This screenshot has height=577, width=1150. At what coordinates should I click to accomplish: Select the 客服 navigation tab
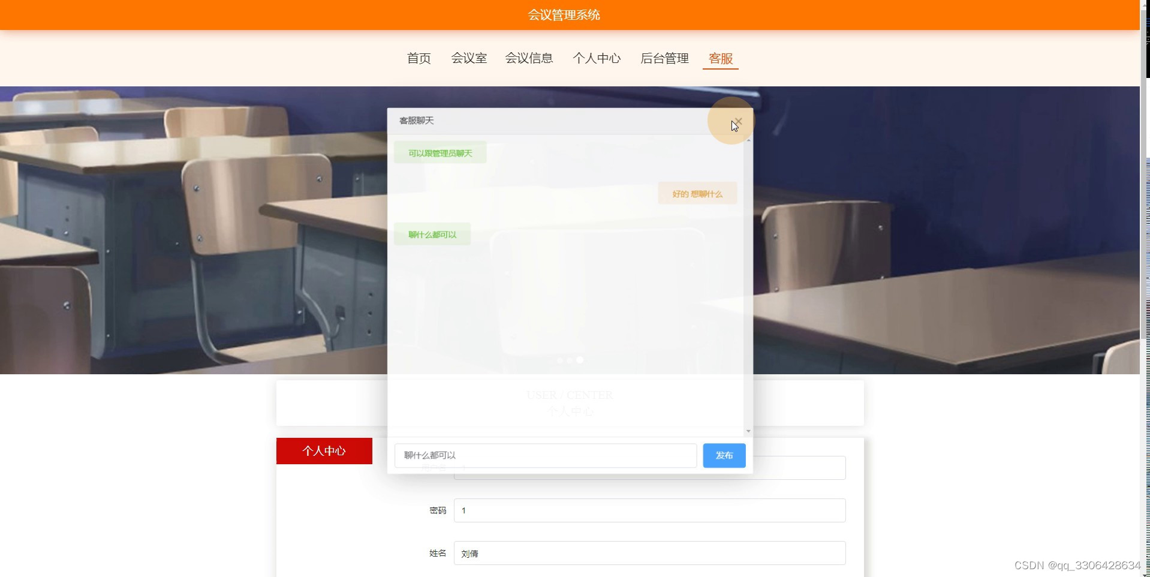coord(720,58)
